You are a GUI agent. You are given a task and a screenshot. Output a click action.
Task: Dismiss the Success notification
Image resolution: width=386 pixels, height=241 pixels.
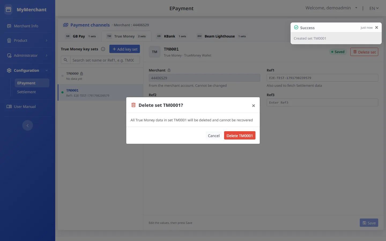(377, 28)
